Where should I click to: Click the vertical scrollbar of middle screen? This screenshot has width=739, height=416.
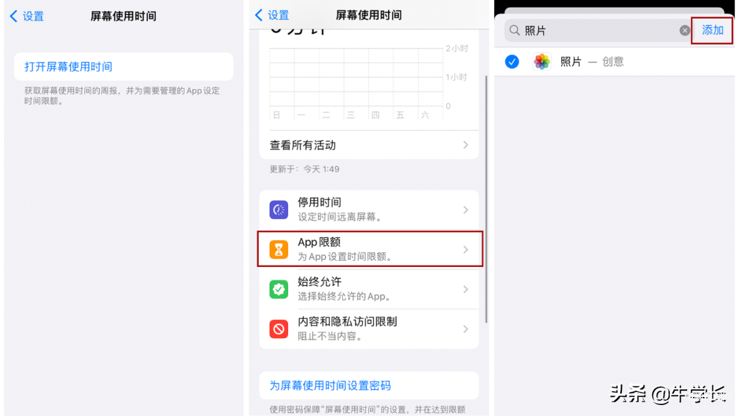486,198
